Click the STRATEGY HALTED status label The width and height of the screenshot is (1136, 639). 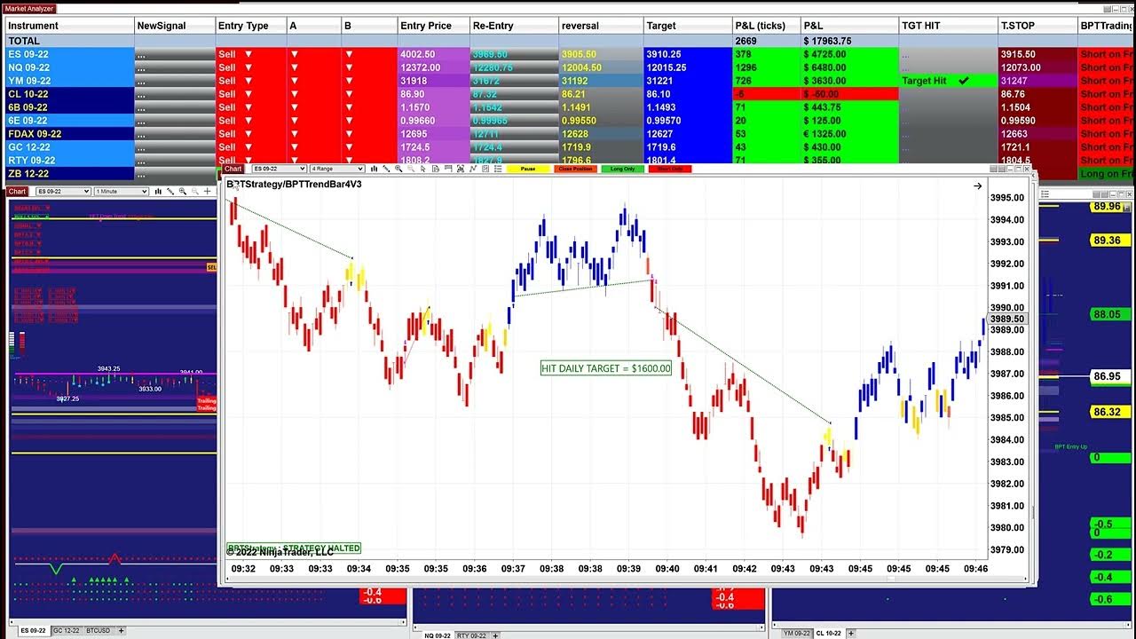coord(294,548)
